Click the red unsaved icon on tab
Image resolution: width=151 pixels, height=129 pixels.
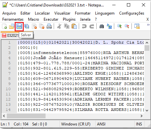(x=4, y=35)
